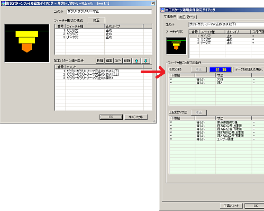The width and height of the screenshot is (264, 211).
Task: Open the 工具パレット tool palette button
Action: tap(231, 206)
